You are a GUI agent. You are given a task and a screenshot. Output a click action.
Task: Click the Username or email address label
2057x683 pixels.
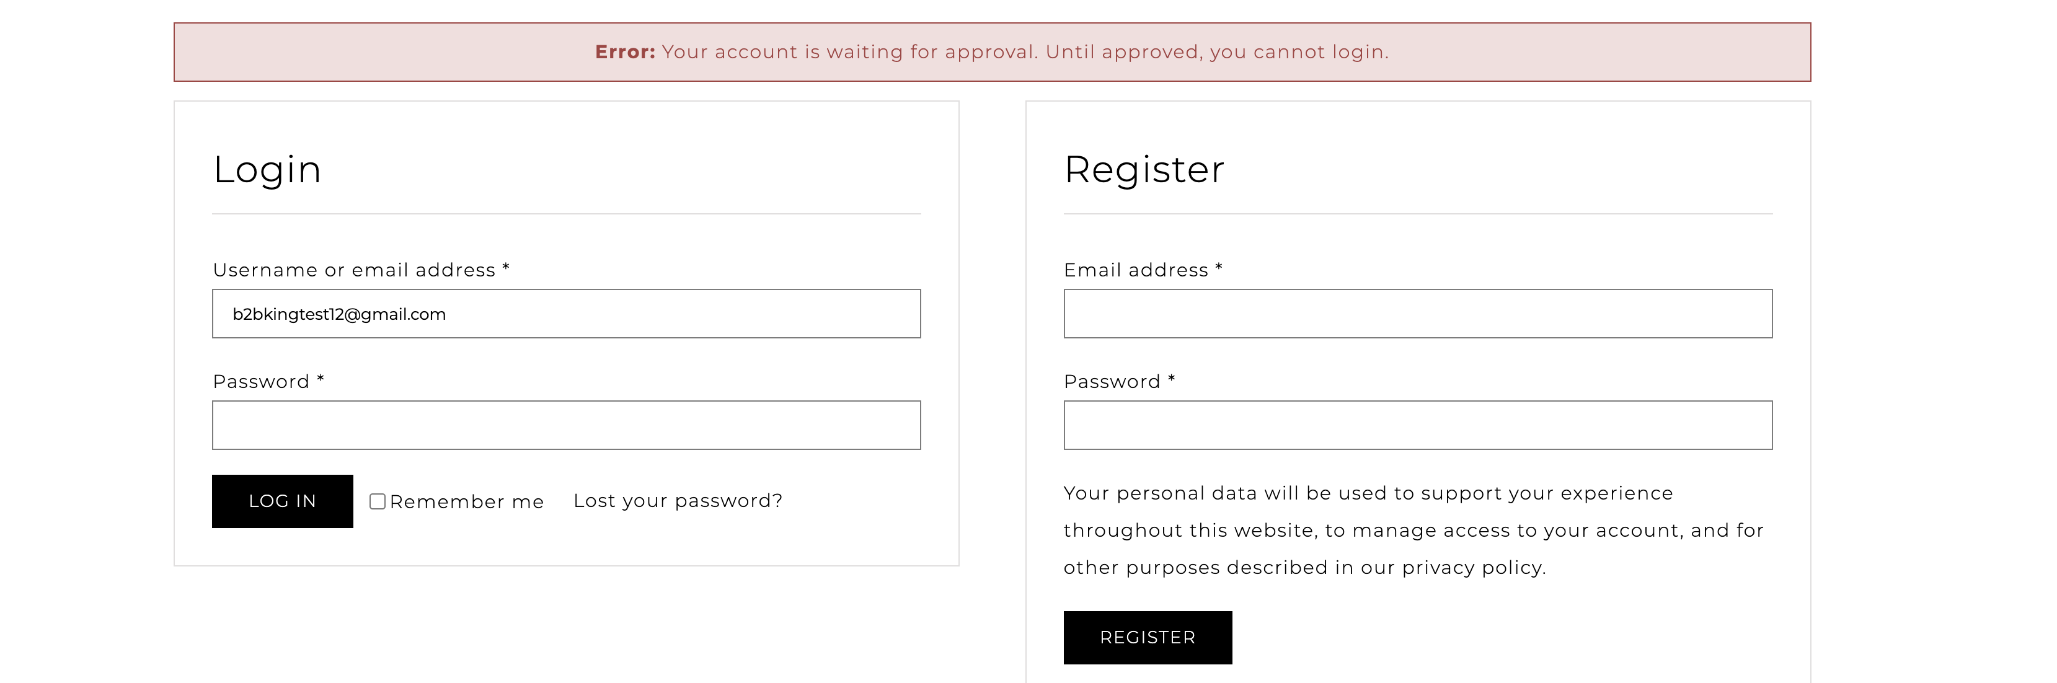[x=361, y=270]
